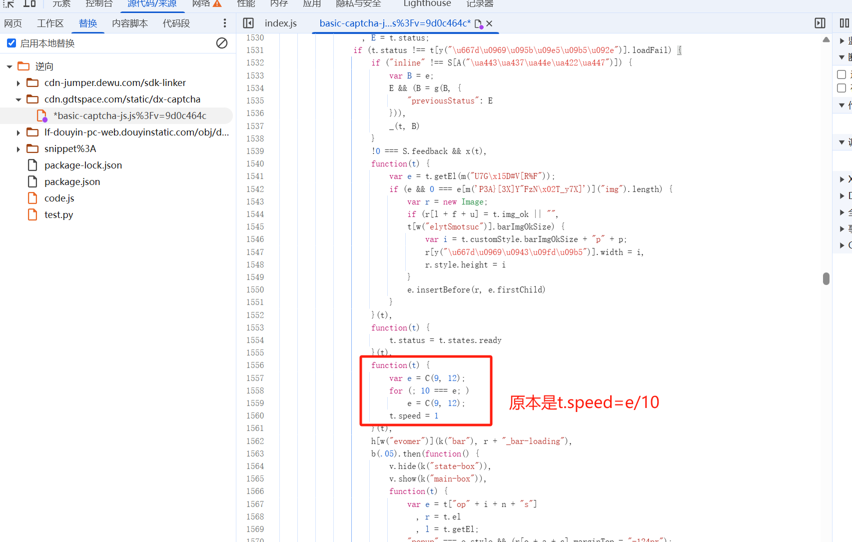Click the editor scrollbar up arrow
The image size is (852, 542).
pyautogui.click(x=826, y=39)
